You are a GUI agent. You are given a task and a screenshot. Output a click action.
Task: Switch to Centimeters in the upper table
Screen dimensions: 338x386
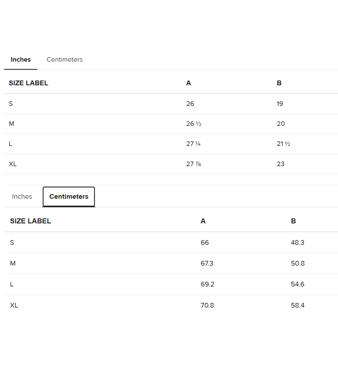click(x=65, y=60)
